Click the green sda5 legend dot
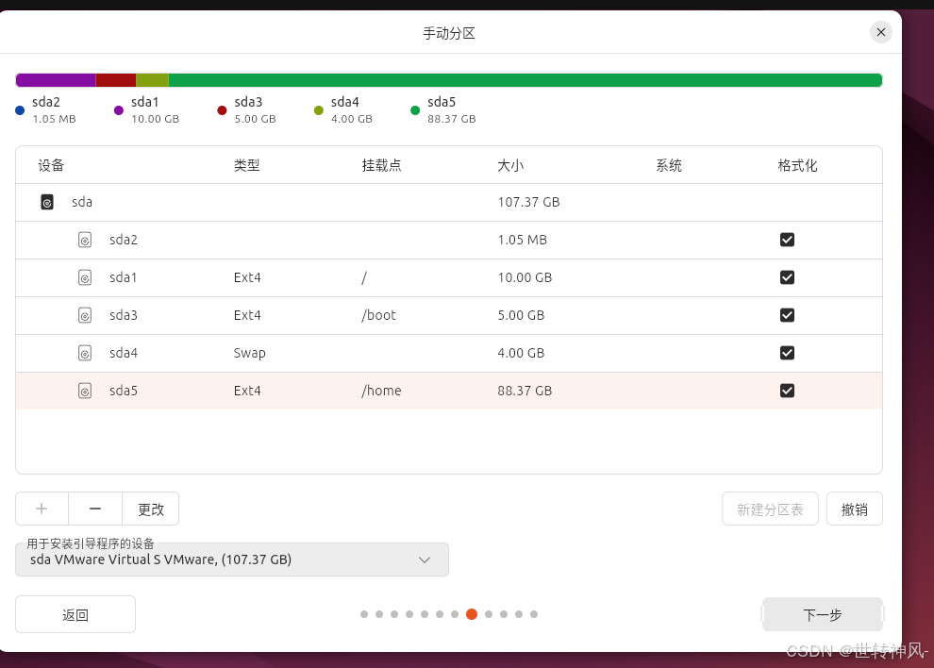Screen dimensions: 934x668 tap(415, 110)
